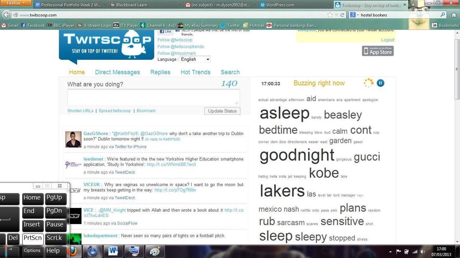
Task: Open the Facebook bookmark
Action: coord(33,25)
